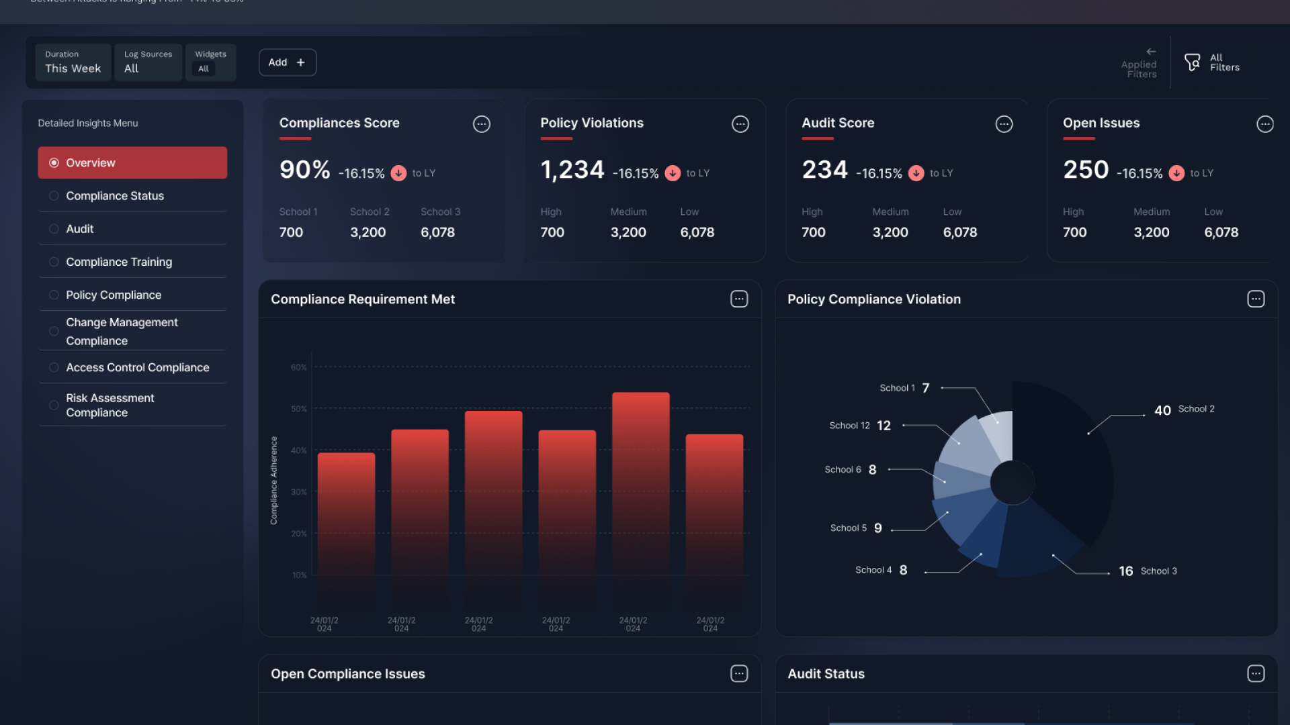This screenshot has width=1290, height=725.
Task: Go to Policy Compliance menu item
Action: [x=114, y=295]
